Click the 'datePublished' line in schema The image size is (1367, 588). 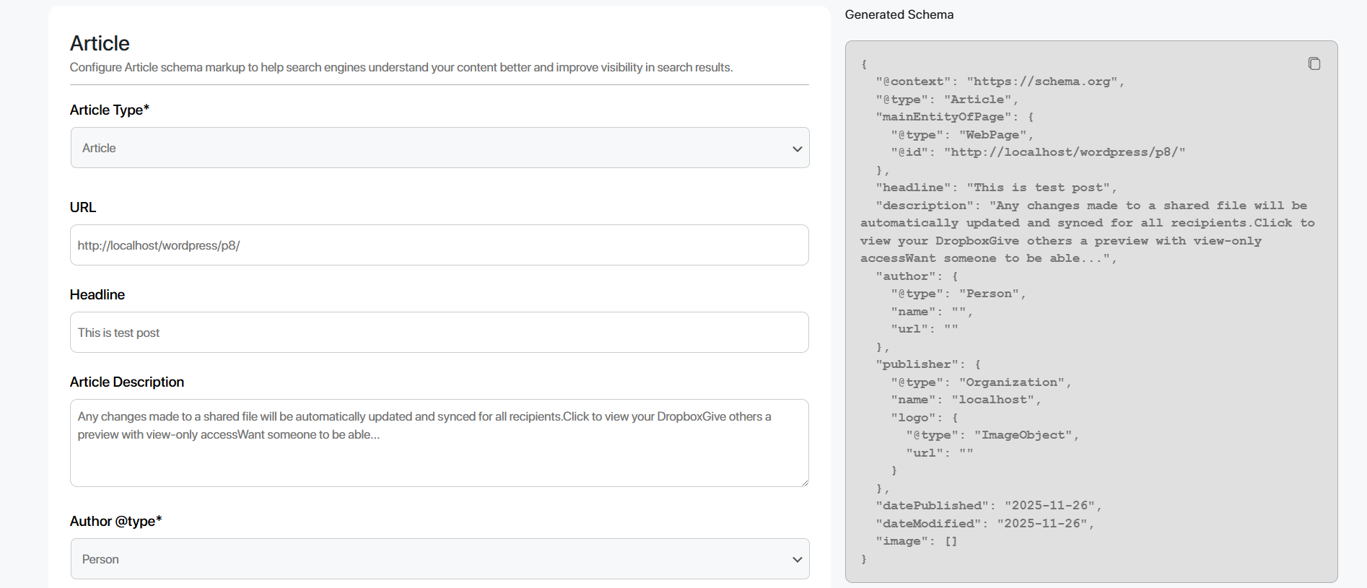pyautogui.click(x=989, y=506)
